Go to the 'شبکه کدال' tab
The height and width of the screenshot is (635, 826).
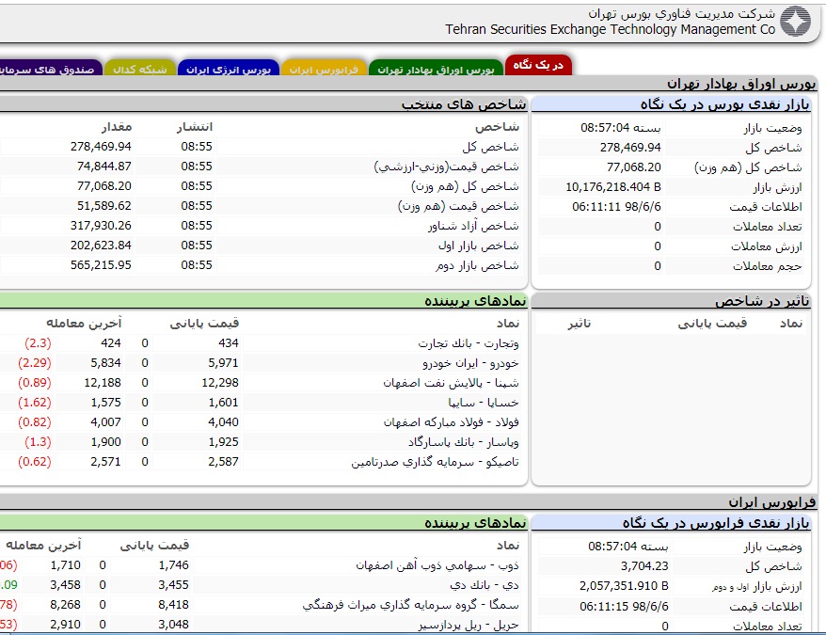tap(139, 69)
